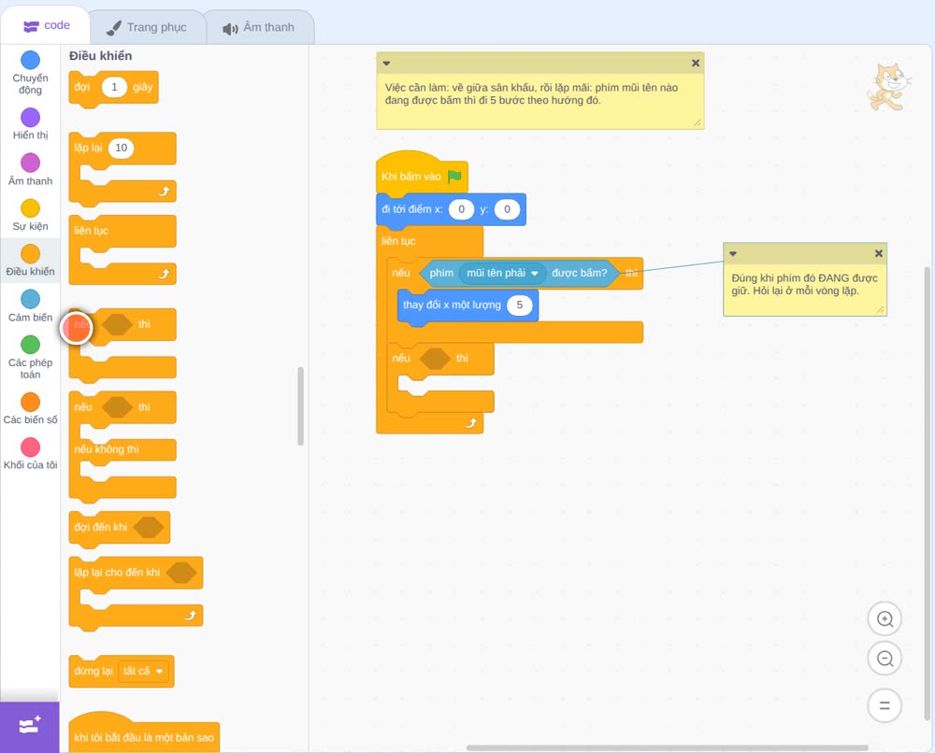The width and height of the screenshot is (935, 753).
Task: Edit the value 5 in thay đổi x
Action: coord(519,305)
